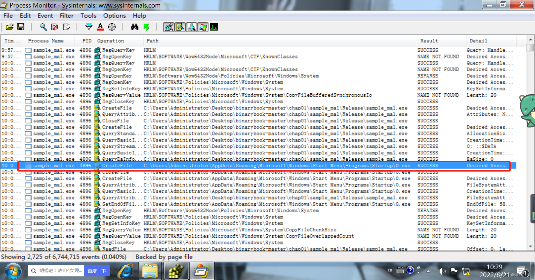The height and width of the screenshot is (280, 535).
Task: Open the Edit menu
Action: (x=25, y=15)
